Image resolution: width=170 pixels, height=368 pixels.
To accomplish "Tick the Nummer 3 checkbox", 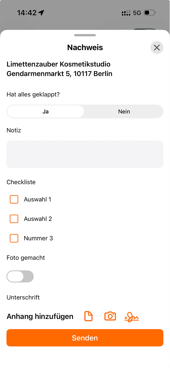I will tap(14, 238).
